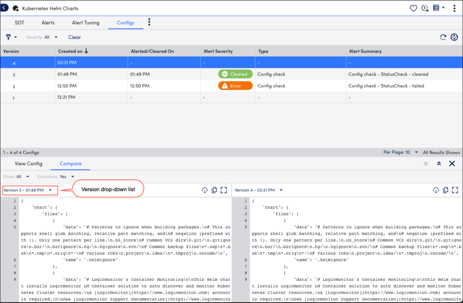Image resolution: width=463 pixels, height=303 pixels.
Task: Open the Add SDT clock icon
Action: pyautogui.click(x=425, y=8)
